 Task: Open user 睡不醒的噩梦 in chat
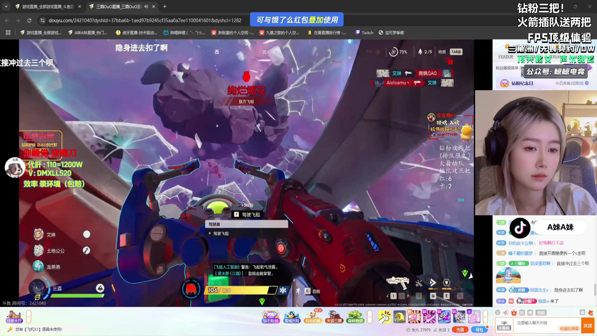[521, 253]
